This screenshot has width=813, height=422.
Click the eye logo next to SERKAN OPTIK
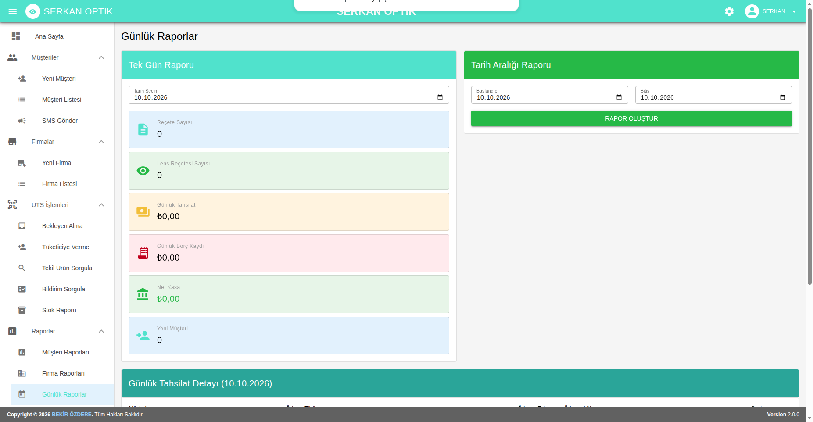pos(33,11)
